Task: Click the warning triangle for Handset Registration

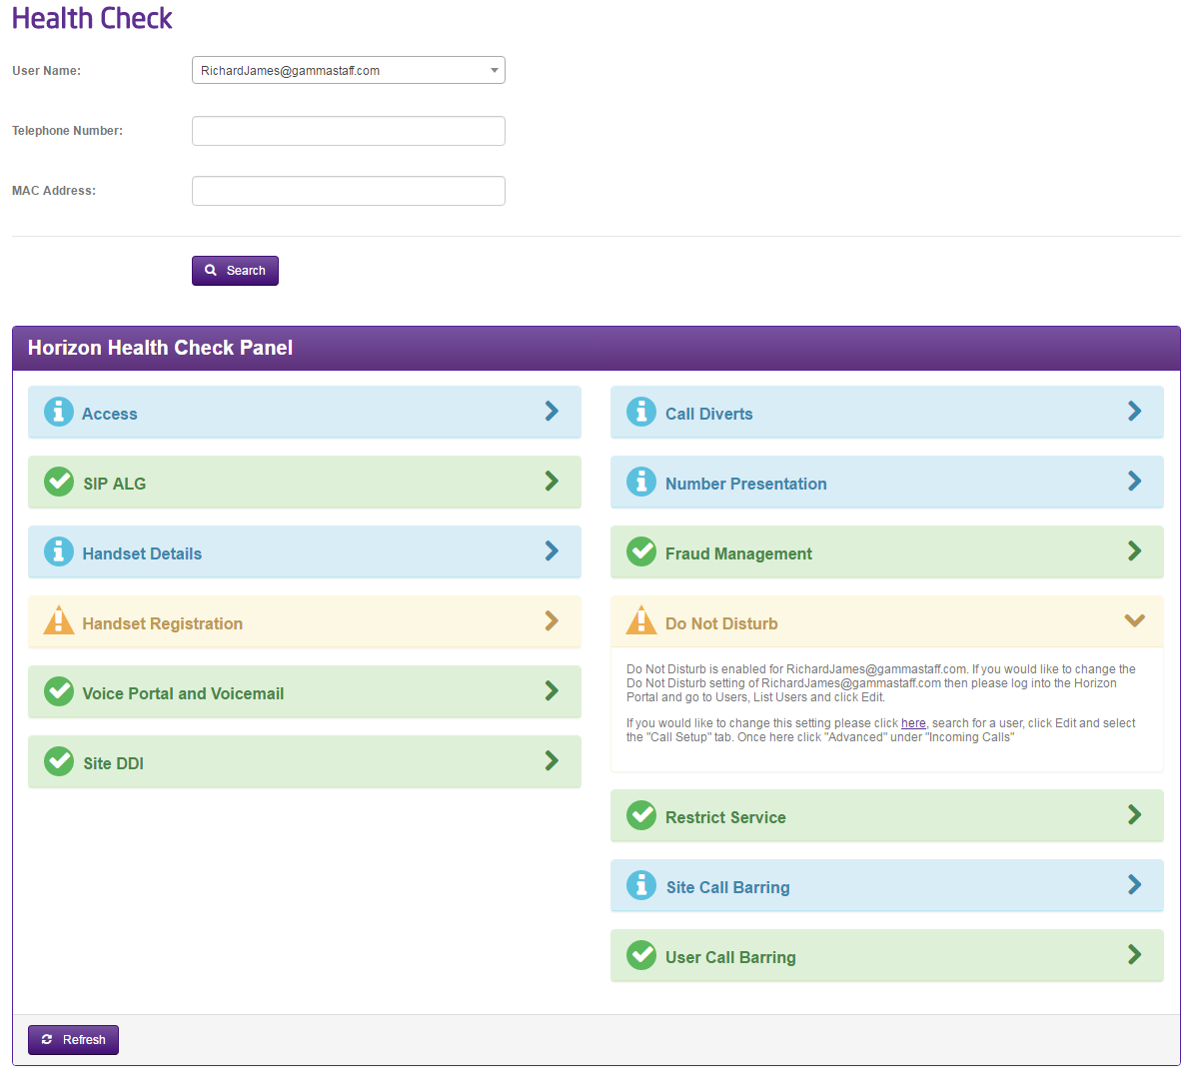Action: coord(59,620)
